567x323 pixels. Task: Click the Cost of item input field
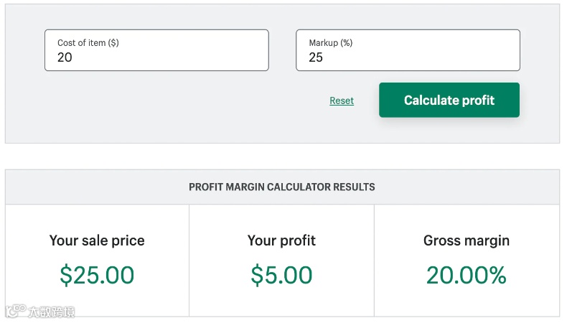tap(156, 50)
